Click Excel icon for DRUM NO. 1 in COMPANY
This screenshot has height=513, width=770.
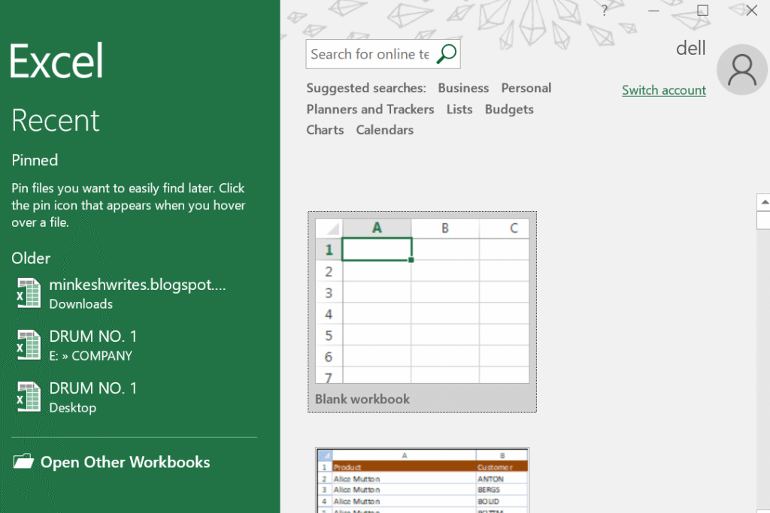(29, 346)
